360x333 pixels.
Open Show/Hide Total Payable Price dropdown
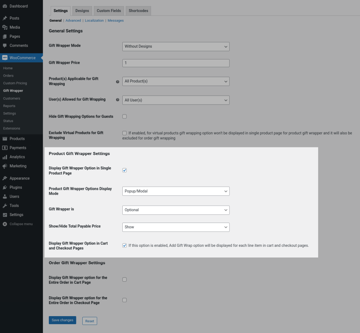(176, 227)
